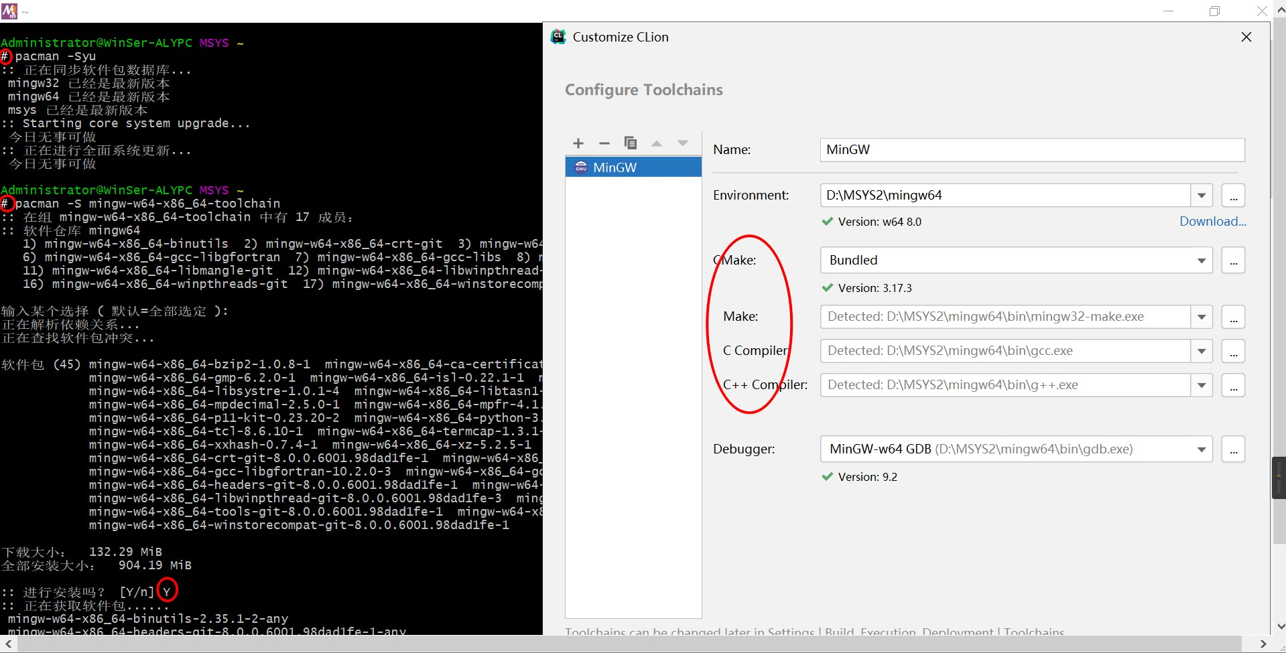Click the pacman toolchain install command line
Viewport: 1286px width, 653px height.
point(147,204)
